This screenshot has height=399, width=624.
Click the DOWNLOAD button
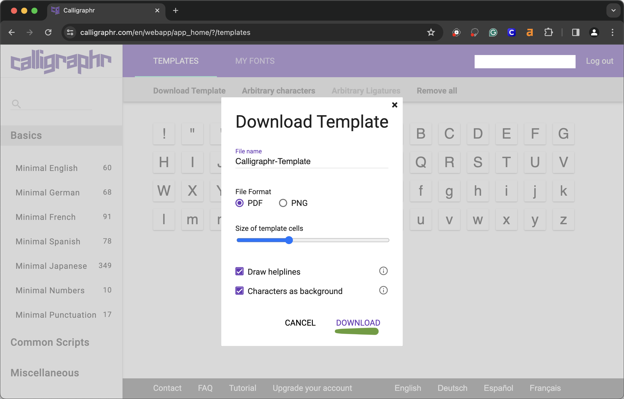tap(358, 323)
